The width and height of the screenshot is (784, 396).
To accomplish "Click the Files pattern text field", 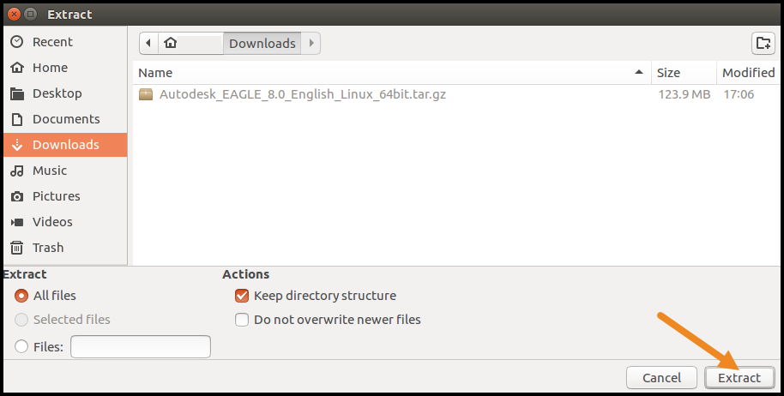I will point(141,347).
